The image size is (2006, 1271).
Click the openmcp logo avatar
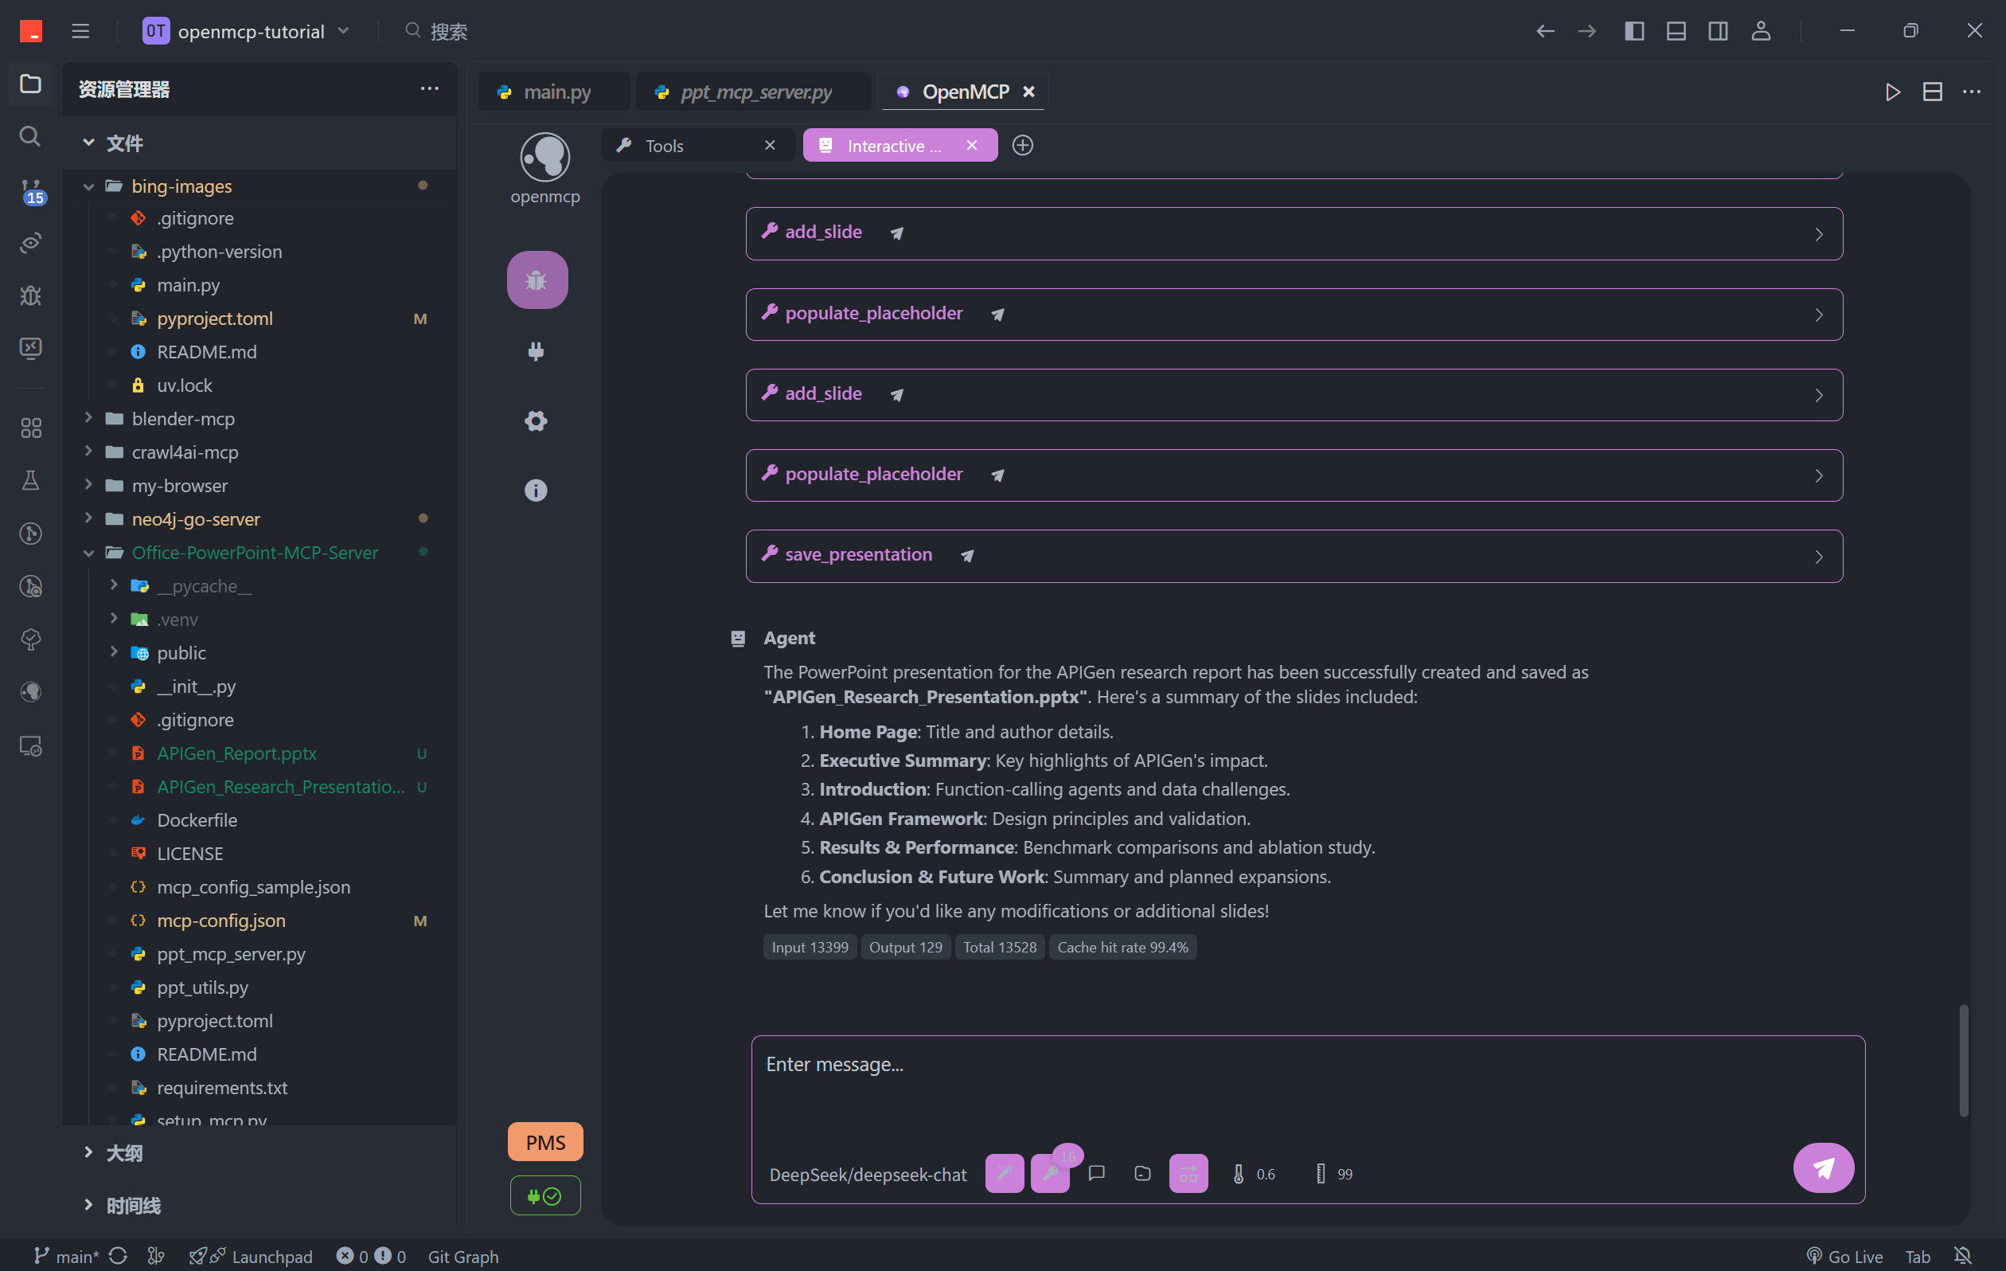[544, 157]
